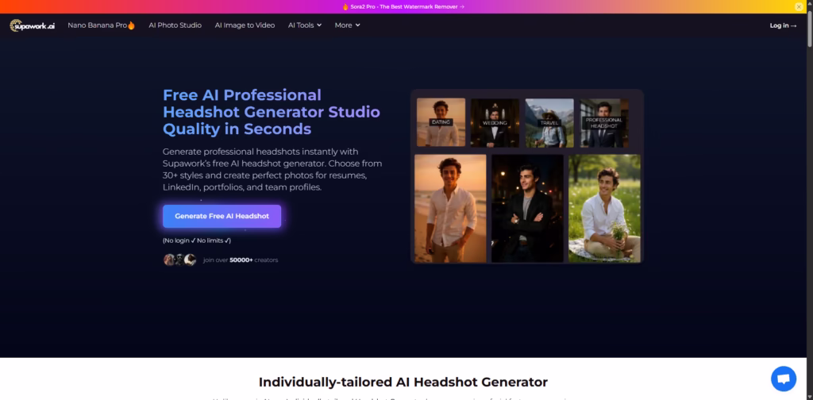The height and width of the screenshot is (400, 813).
Task: Go to AI Photo Studio
Action: tap(175, 25)
